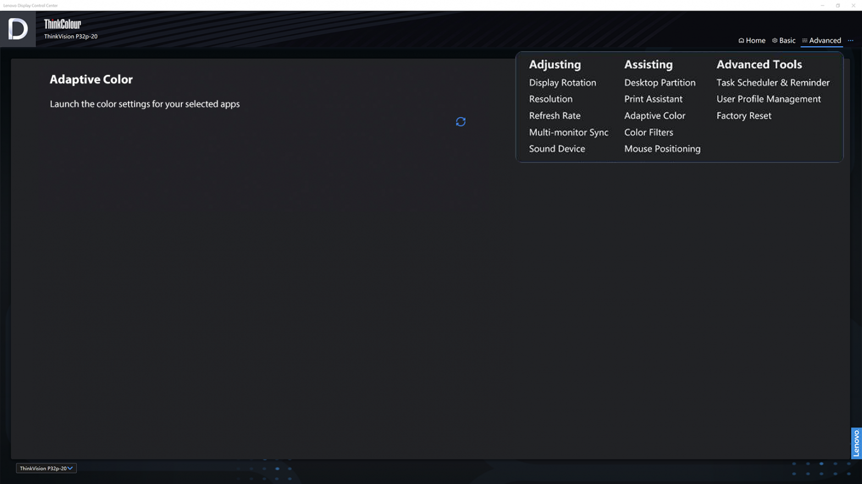The height and width of the screenshot is (484, 862).
Task: Open Display Rotation settings
Action: point(562,82)
